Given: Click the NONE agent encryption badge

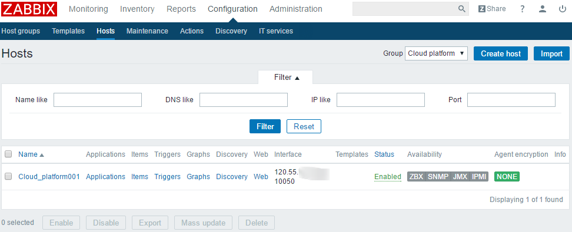Looking at the screenshot, I should click(507, 177).
